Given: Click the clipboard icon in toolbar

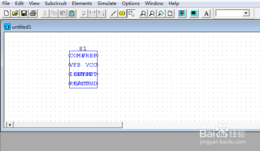Looking at the screenshot, I should [72, 13].
